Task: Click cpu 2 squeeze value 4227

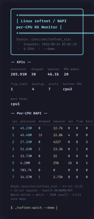Action: pyautogui.click(x=57, y=142)
